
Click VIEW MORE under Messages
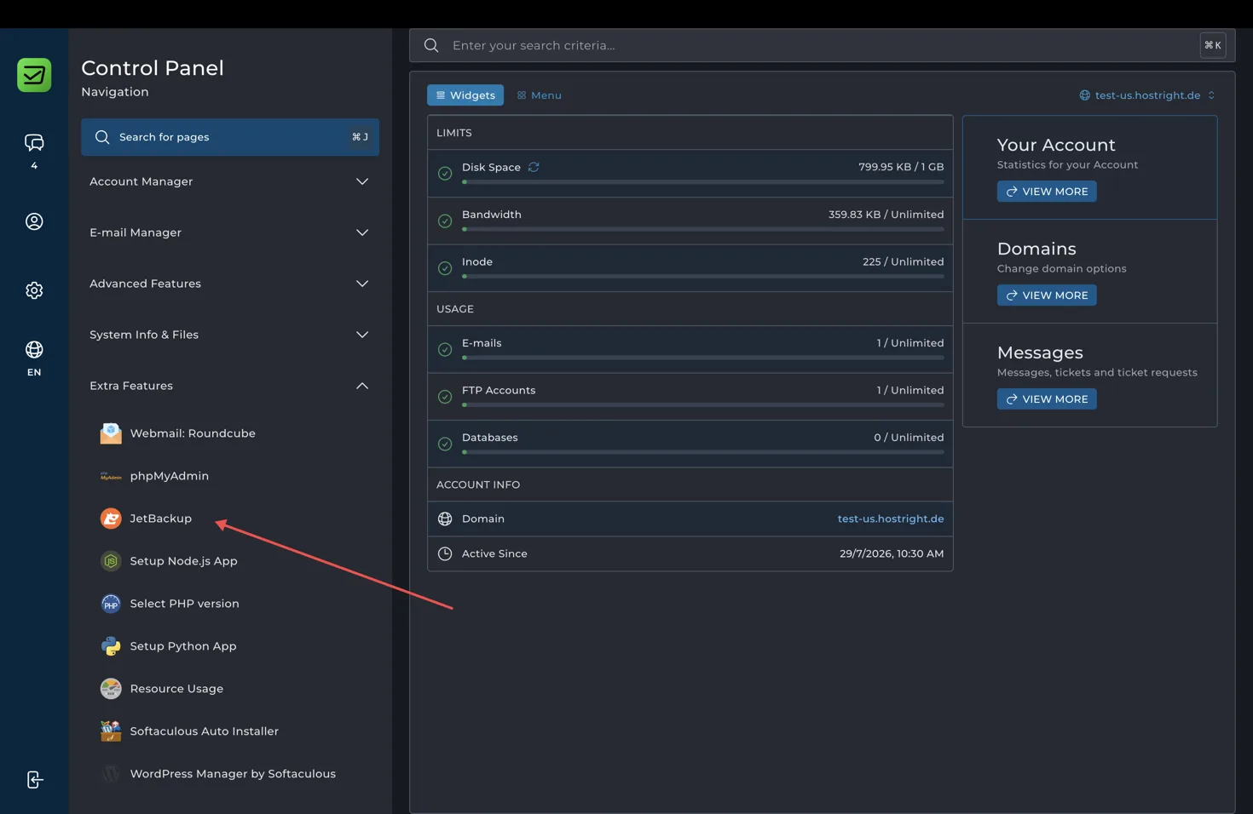(x=1047, y=399)
